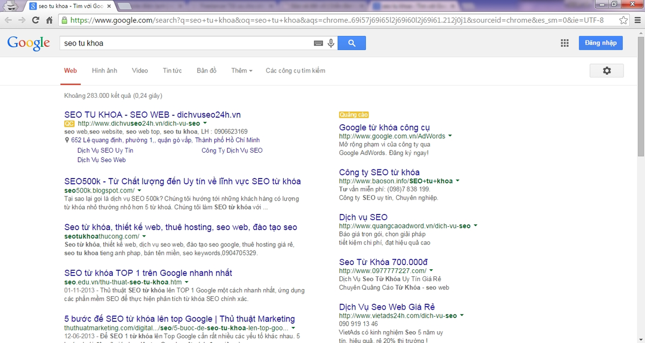Open the Dịch Vụ SEO Uy Tín sitelink
The width and height of the screenshot is (645, 343).
105,151
